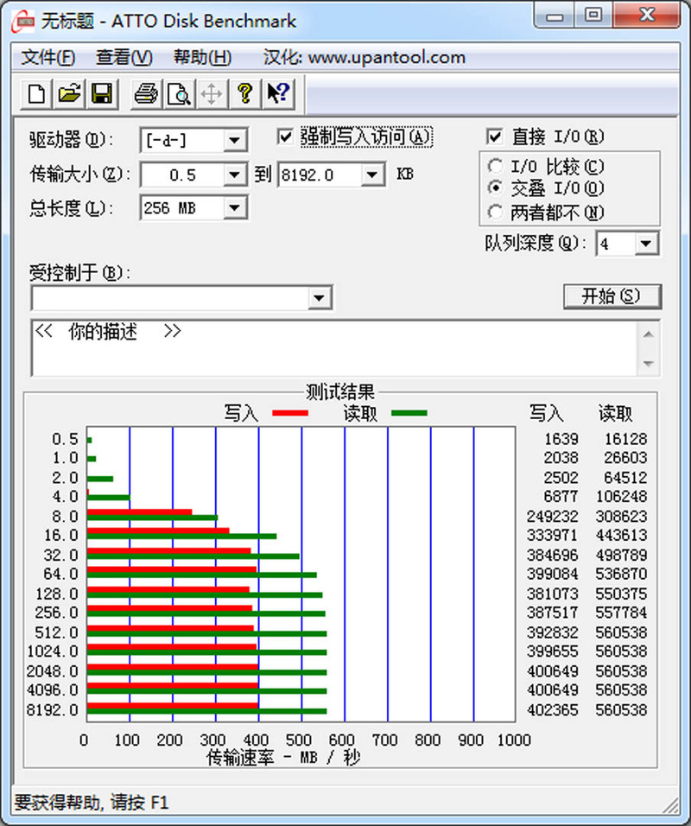The width and height of the screenshot is (691, 826).
Task: Expand the 总长度 256 MB dropdown
Action: (236, 207)
